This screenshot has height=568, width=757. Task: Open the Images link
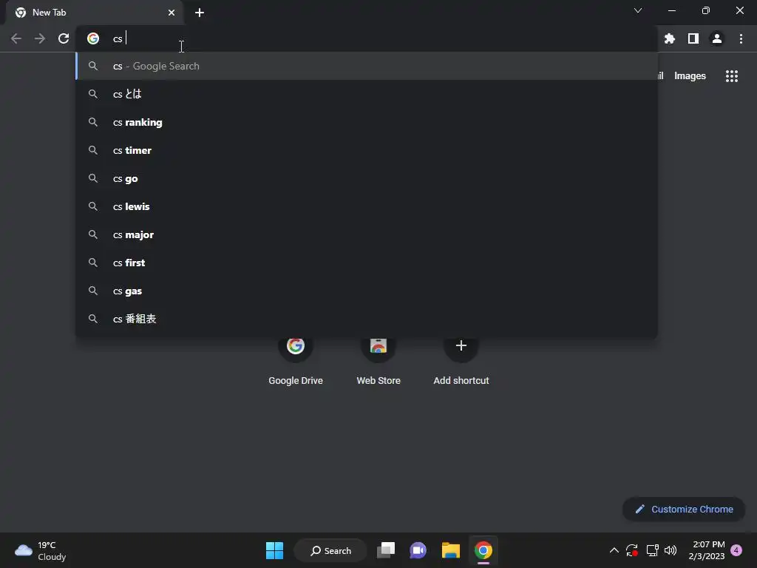click(690, 76)
